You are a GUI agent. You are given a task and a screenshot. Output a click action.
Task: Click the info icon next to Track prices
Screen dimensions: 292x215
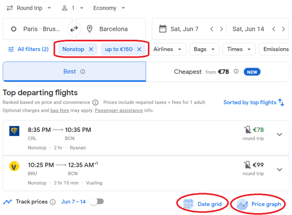[x=53, y=202]
